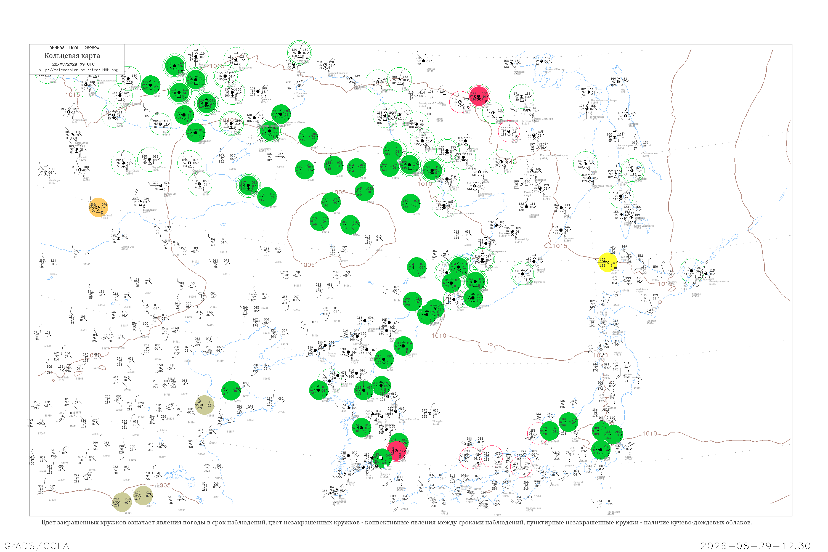Image resolution: width=828 pixels, height=552 pixels.
Task: Click the 29/08/2026 09 UTC date
Action: [73, 64]
